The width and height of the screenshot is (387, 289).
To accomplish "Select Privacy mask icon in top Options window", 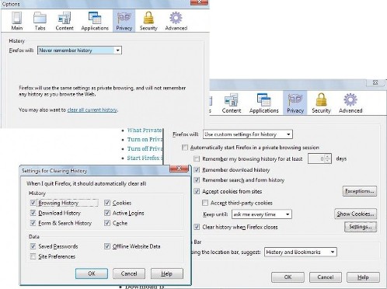I will coord(124,21).
